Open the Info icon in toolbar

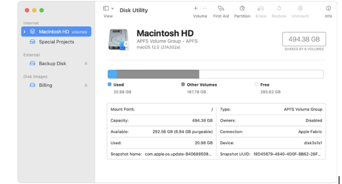coord(328,8)
